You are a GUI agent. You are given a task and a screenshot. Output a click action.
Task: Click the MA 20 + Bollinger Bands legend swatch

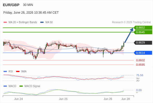coord(5,22)
